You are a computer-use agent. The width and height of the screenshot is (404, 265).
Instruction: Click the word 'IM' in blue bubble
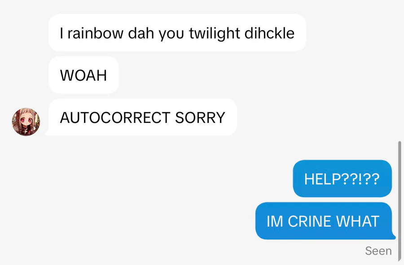click(275, 221)
